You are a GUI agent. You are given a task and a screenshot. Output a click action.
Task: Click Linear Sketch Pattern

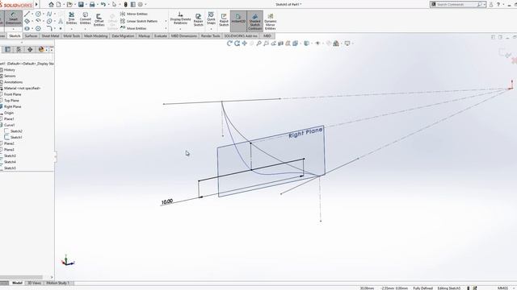point(139,21)
